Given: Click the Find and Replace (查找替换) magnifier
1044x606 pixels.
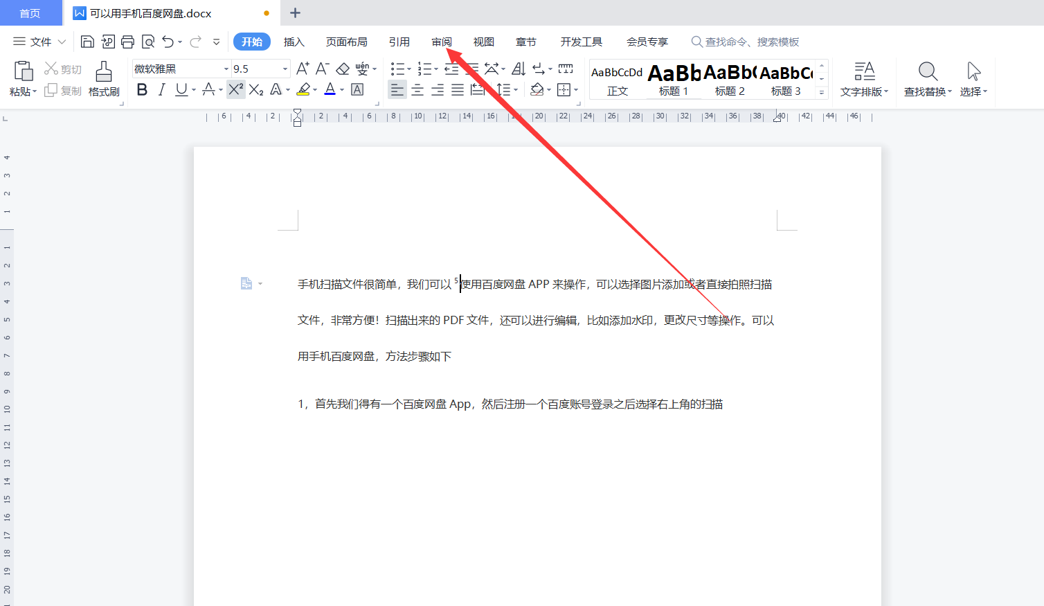Looking at the screenshot, I should tap(928, 79).
